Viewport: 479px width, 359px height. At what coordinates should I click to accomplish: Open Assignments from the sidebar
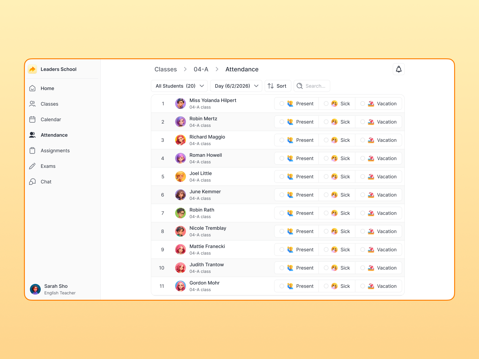coord(33,150)
